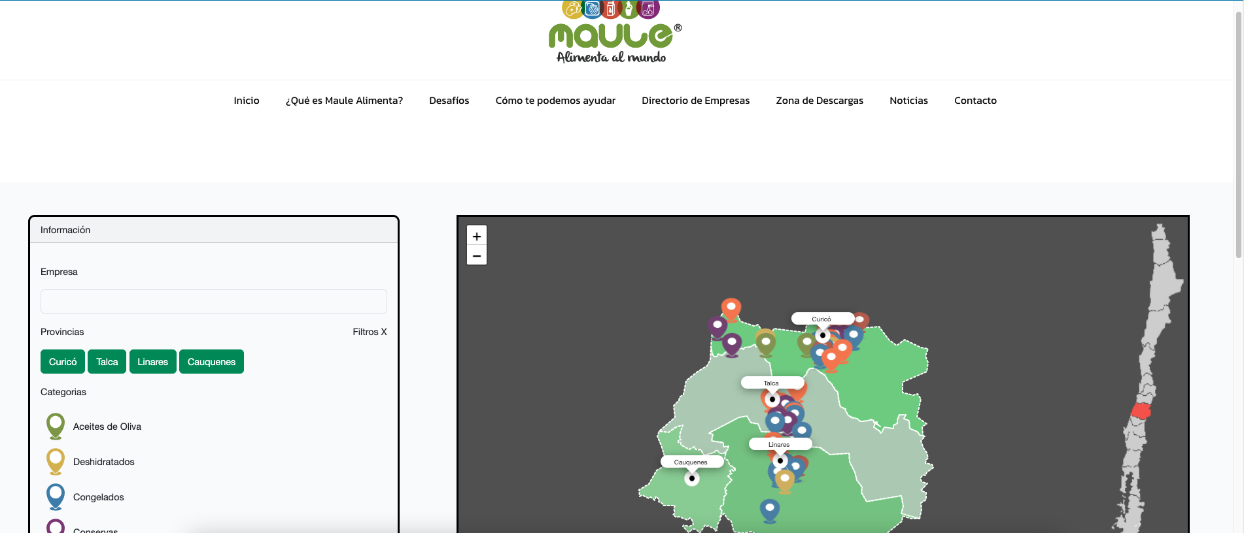Open Directorio de Empresas menu
The width and height of the screenshot is (1244, 533).
(x=695, y=101)
